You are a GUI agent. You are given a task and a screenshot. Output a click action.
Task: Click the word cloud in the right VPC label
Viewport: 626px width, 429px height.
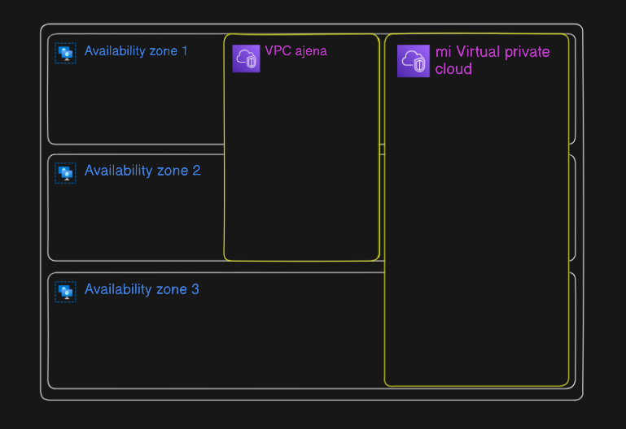coord(453,69)
